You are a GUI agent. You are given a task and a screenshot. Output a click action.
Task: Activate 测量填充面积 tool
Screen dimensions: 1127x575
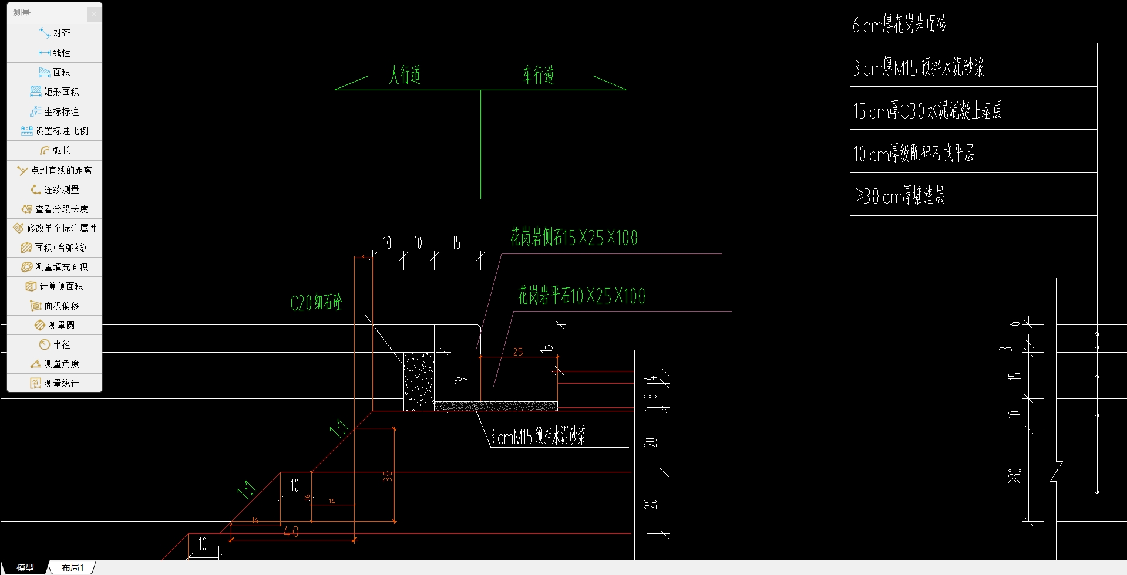tap(55, 267)
